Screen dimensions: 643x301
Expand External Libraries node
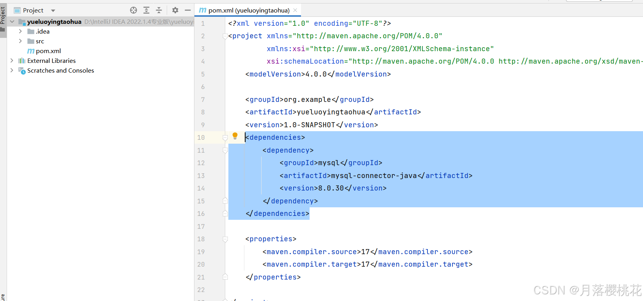(12, 61)
